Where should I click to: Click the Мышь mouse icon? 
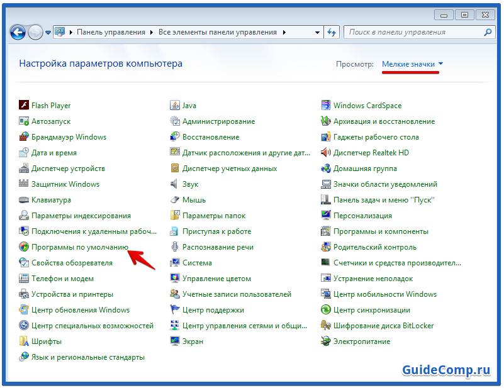click(175, 200)
